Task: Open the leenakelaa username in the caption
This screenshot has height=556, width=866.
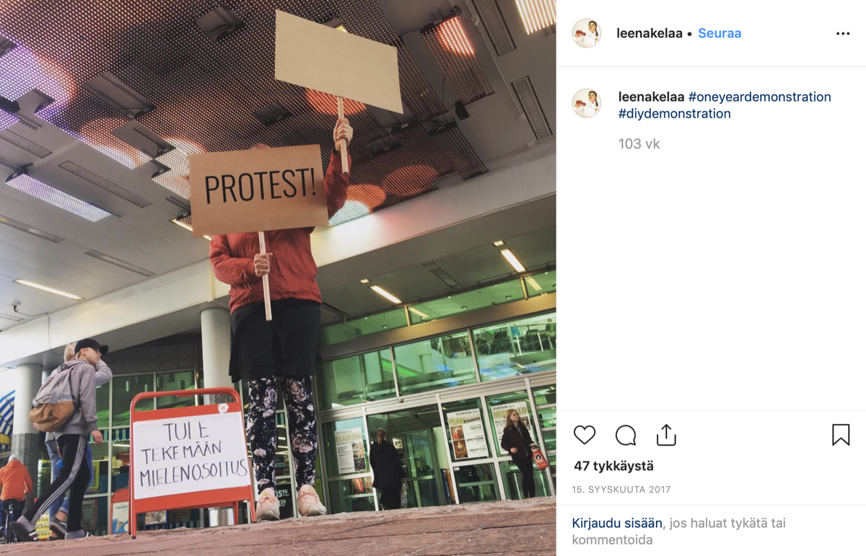Action: tap(651, 97)
